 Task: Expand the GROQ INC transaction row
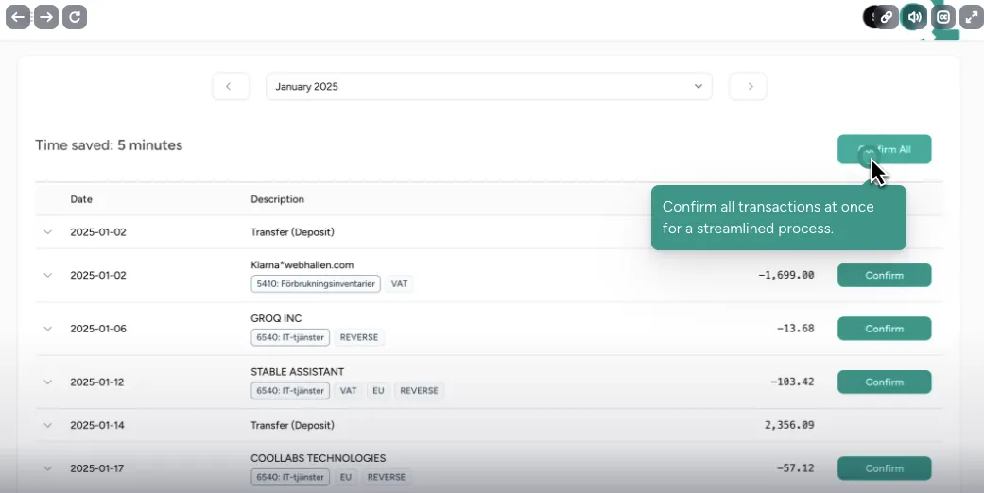tap(48, 329)
